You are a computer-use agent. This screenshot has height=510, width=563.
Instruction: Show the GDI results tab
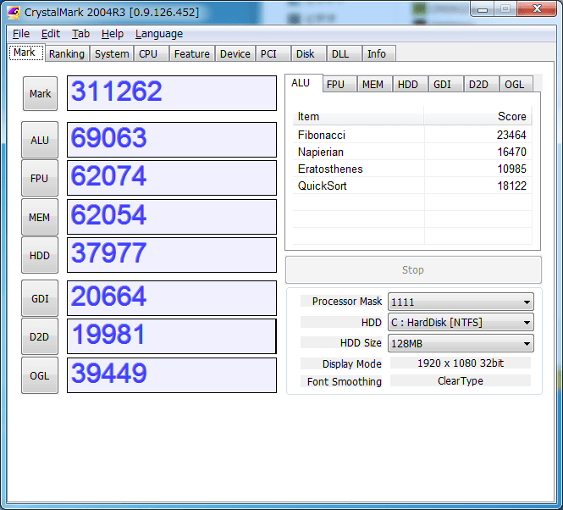(445, 84)
